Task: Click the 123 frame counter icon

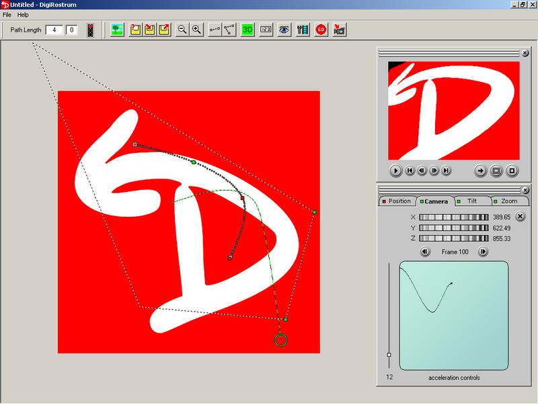Action: coord(266,30)
